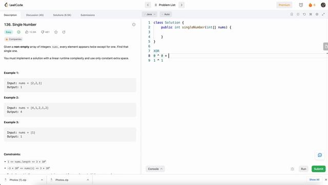Screen dimensions: 328x185
Task: Open the Photos.zip download
Action: click(61, 180)
